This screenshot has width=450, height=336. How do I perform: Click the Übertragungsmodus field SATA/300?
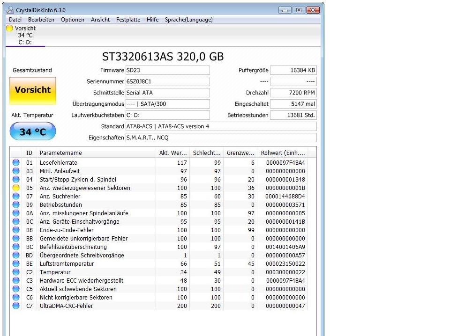click(x=168, y=104)
